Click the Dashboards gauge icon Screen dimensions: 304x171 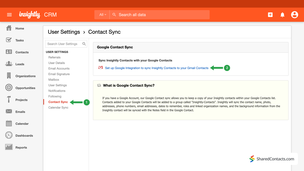pyautogui.click(x=9, y=135)
